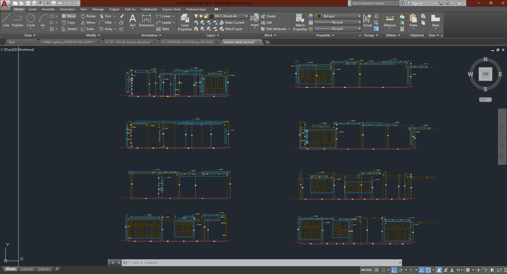The width and height of the screenshot is (507, 274).
Task: Click the Mirror tool
Action: (88, 23)
